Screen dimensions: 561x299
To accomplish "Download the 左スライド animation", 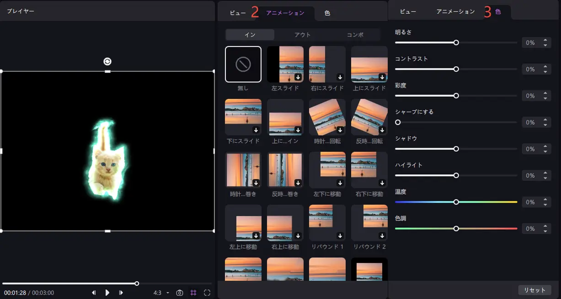I will pos(298,77).
